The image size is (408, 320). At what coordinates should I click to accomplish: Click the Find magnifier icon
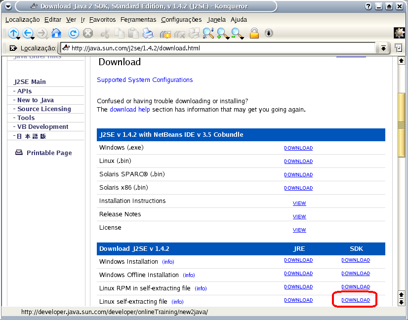[208, 33]
